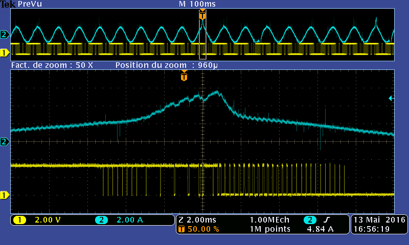Click the orange trigger marker in zoom window
The height and width of the screenshot is (245, 409).
(184, 76)
